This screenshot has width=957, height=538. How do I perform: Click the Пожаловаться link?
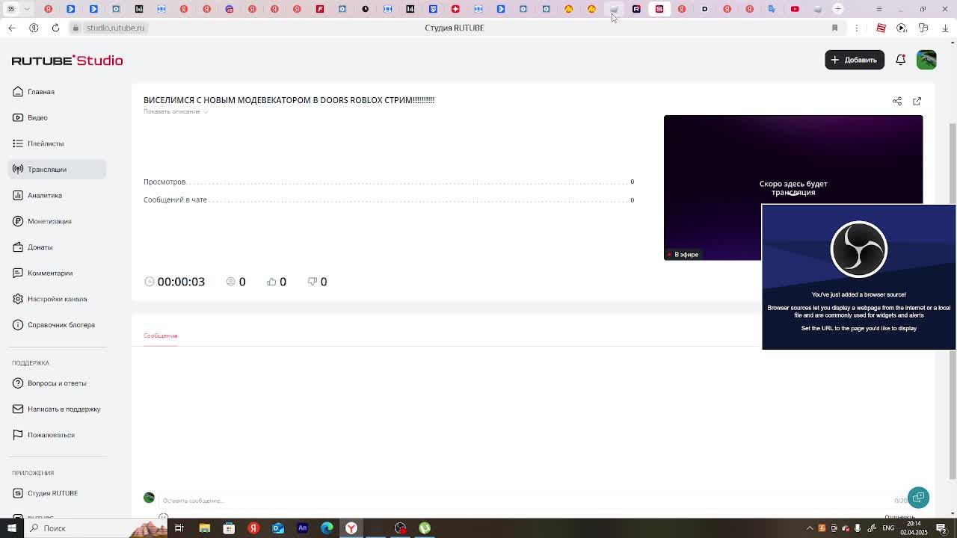click(x=51, y=435)
